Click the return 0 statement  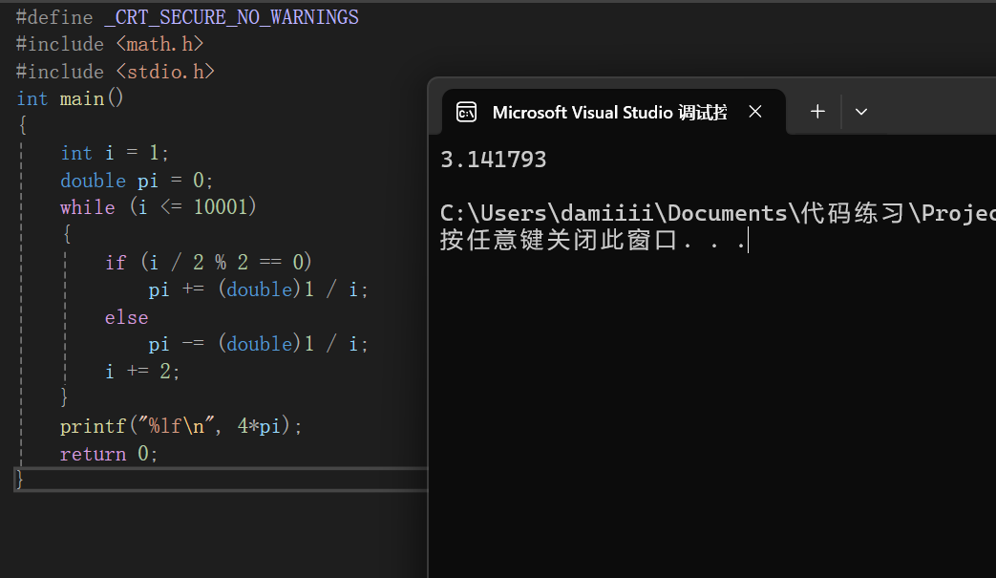(109, 454)
